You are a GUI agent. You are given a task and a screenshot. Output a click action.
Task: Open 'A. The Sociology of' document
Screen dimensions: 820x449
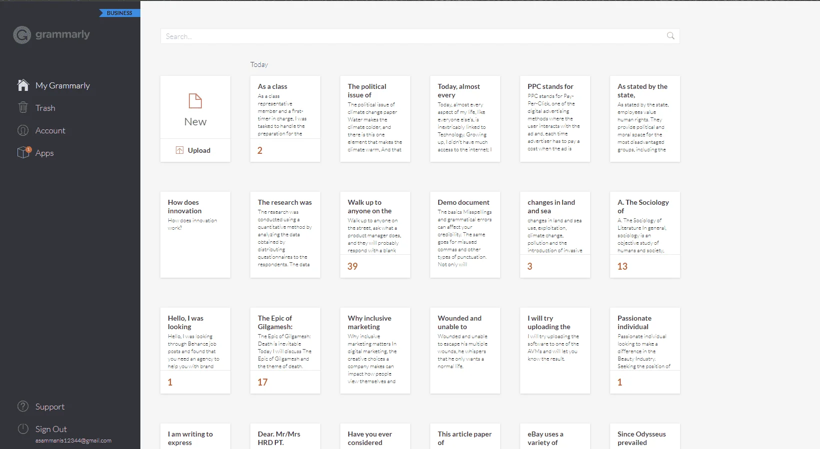click(x=645, y=235)
